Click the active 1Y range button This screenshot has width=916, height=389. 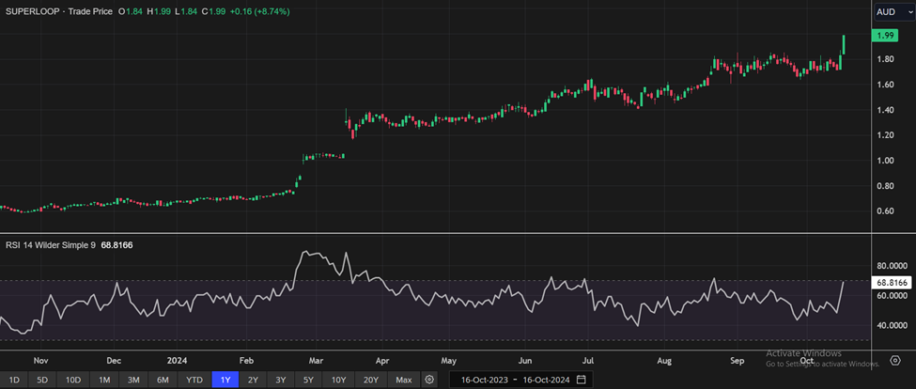click(225, 380)
